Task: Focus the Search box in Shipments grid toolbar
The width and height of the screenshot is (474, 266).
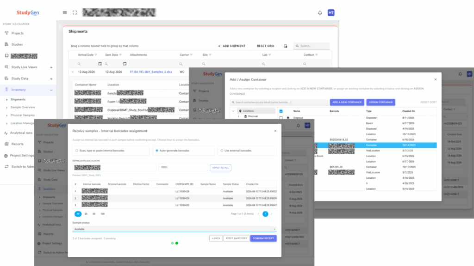Action: pyautogui.click(x=312, y=46)
